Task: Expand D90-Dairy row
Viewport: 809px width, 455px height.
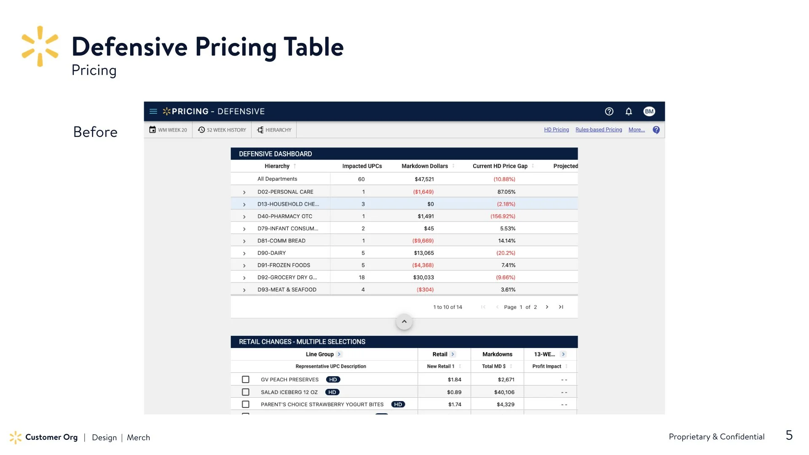Action: tap(244, 253)
